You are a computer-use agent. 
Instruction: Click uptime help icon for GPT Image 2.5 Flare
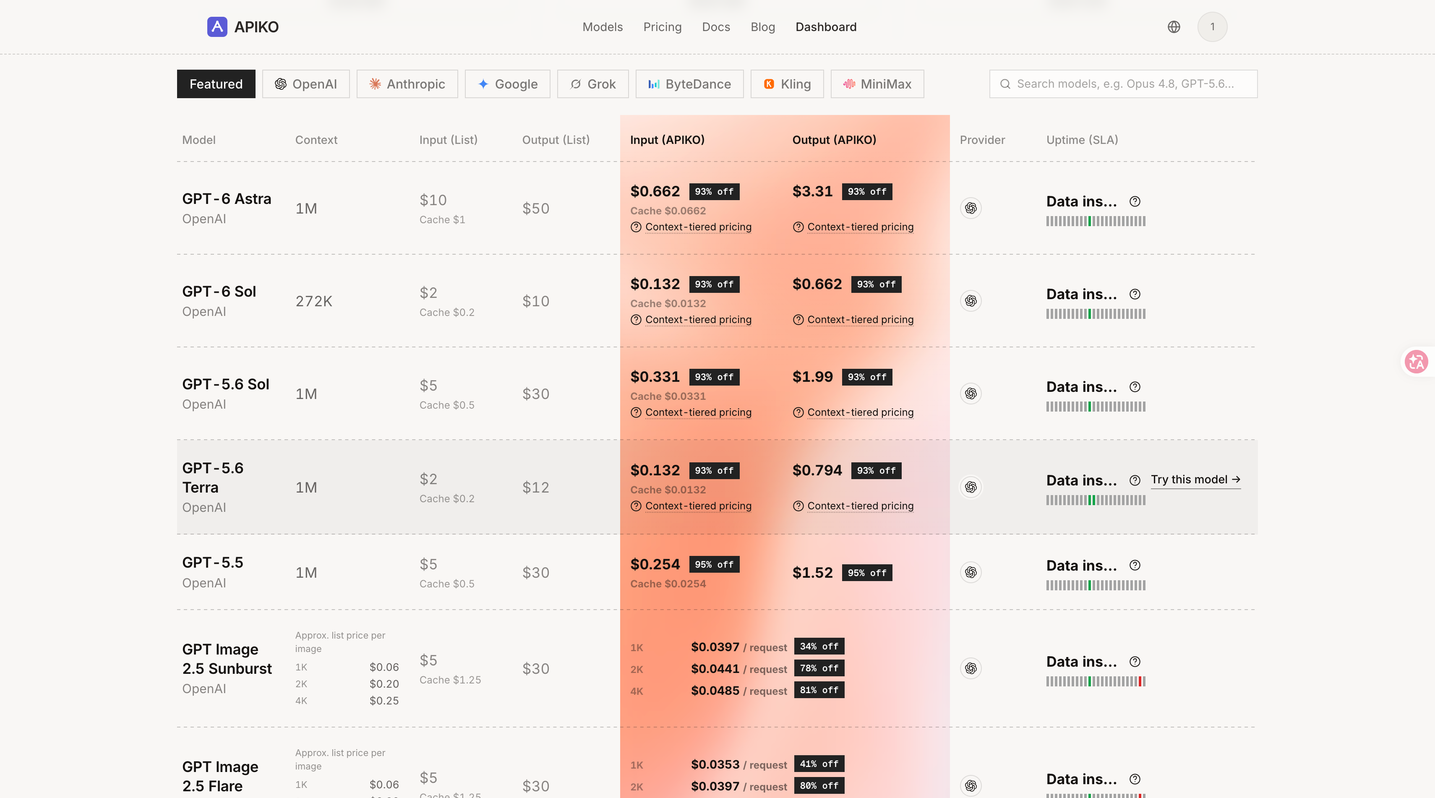(x=1135, y=779)
